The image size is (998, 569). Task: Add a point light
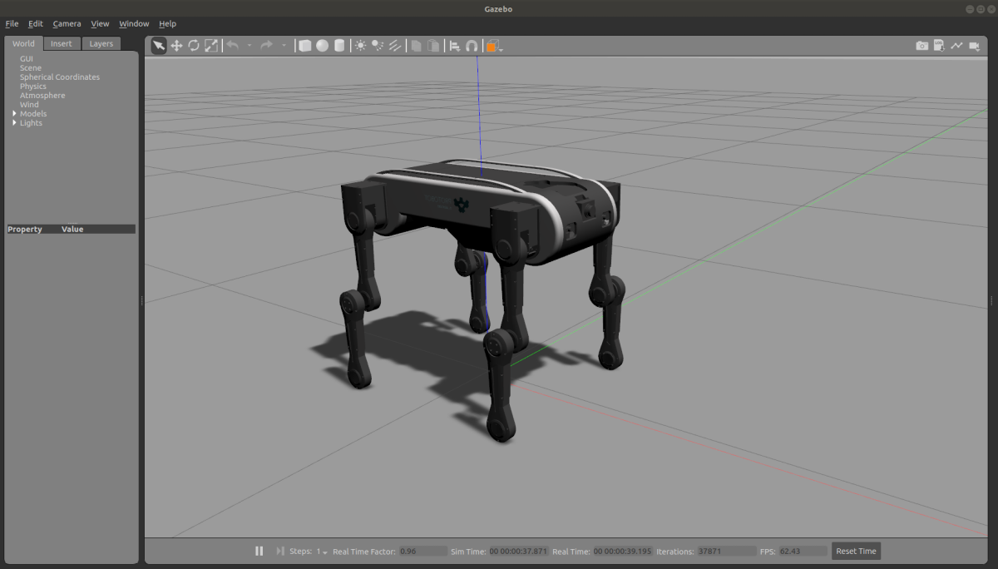(360, 46)
